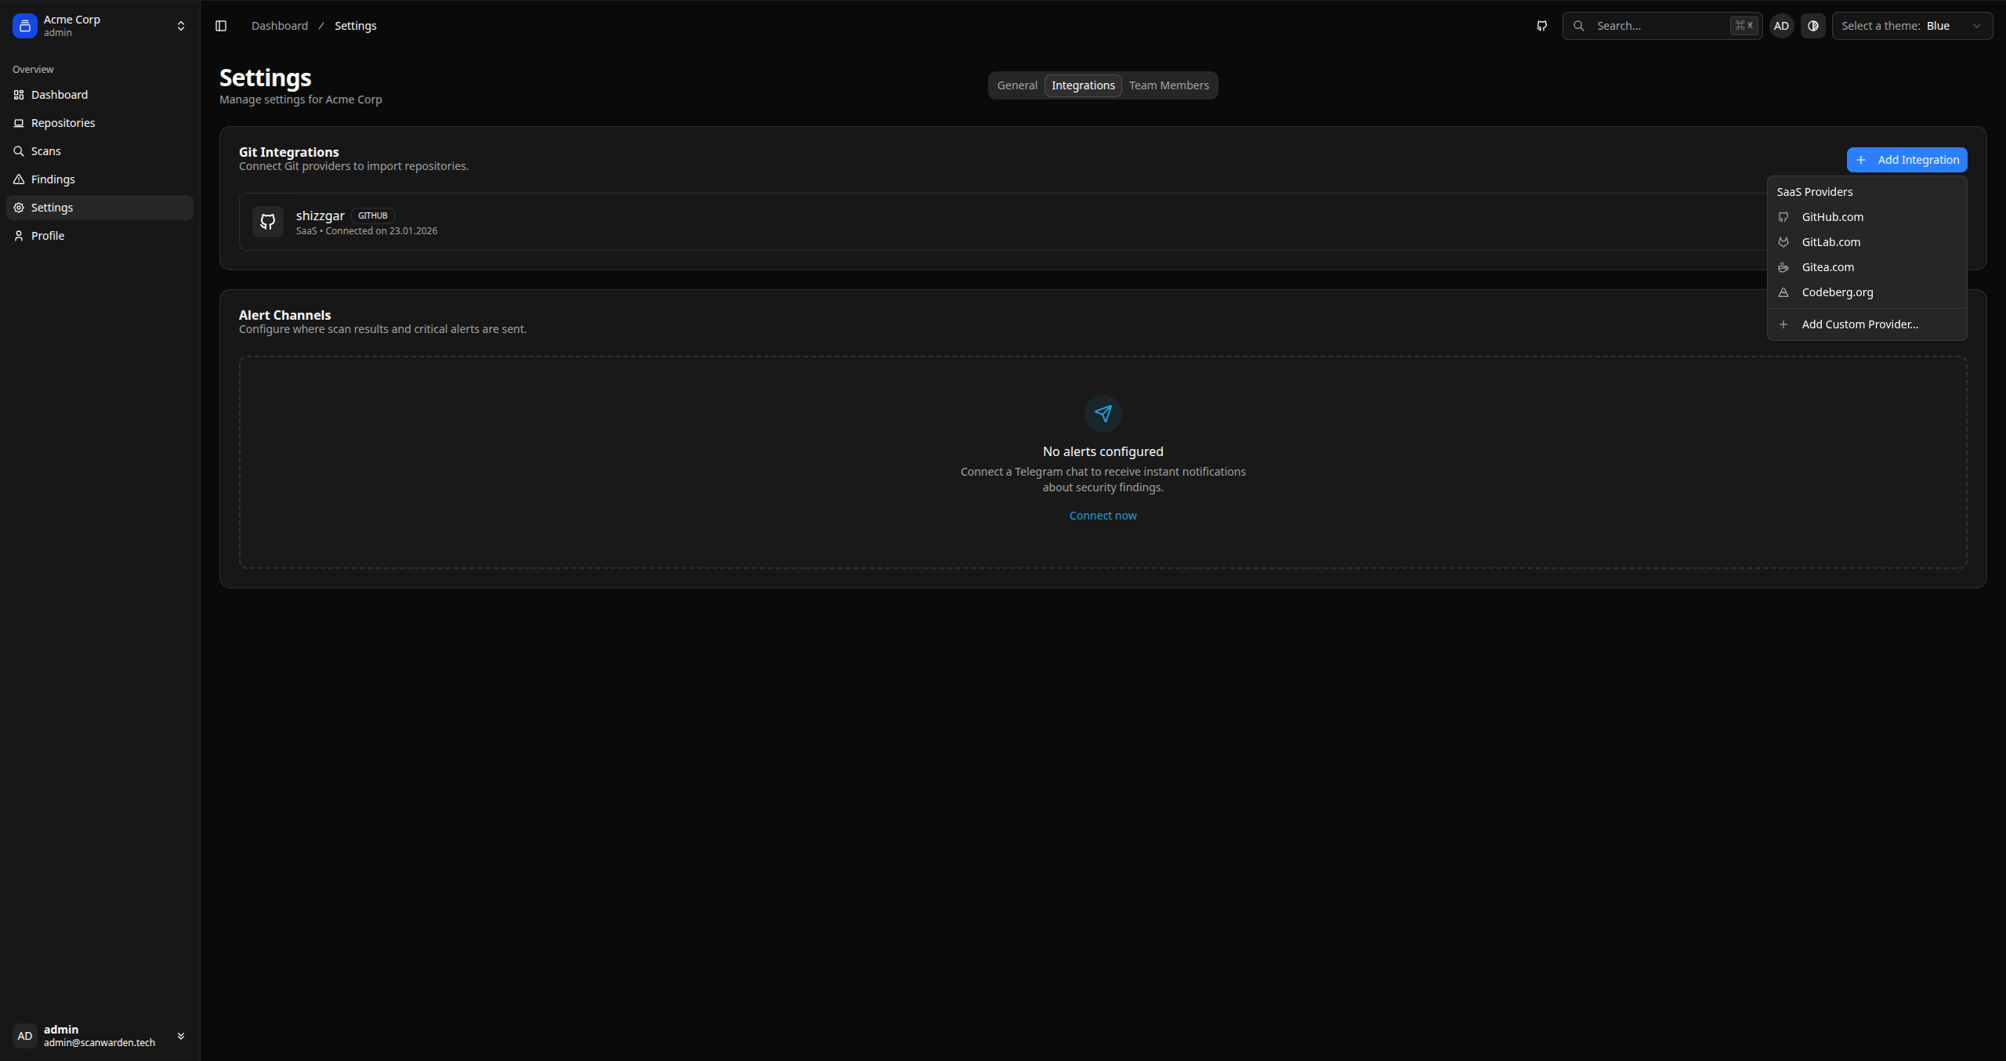Collapse the sidebar with panel icon

pyautogui.click(x=220, y=25)
